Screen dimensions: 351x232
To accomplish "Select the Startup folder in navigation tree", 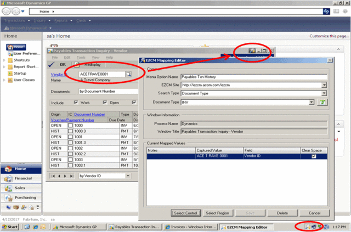I will [17, 73].
